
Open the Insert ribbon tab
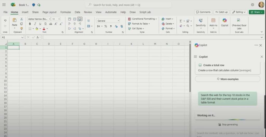click(25, 12)
